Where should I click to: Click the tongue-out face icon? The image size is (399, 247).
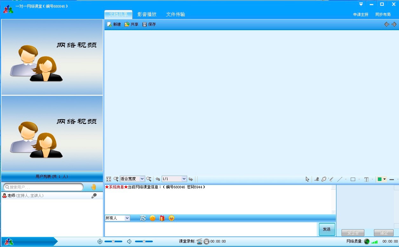point(172,218)
